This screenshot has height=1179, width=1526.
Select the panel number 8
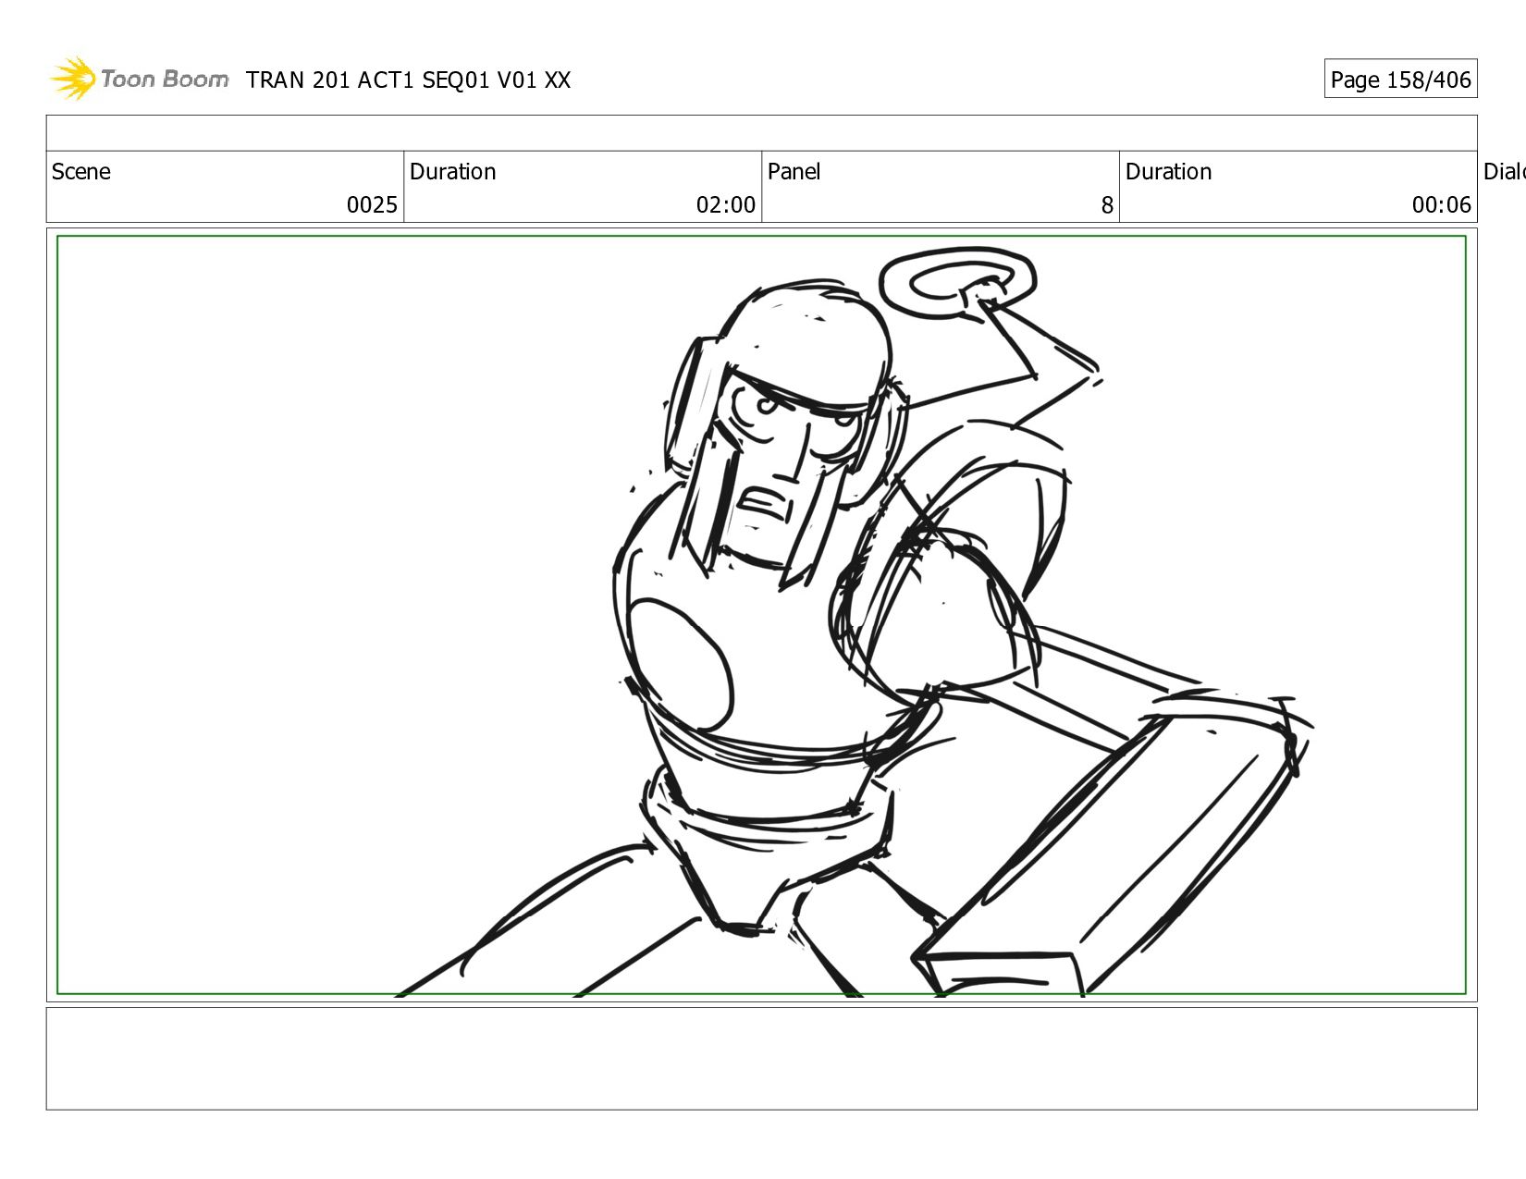[1106, 205]
